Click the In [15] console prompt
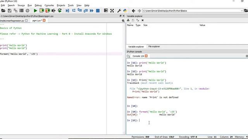This screenshot has height=139, width=248. click(x=133, y=120)
